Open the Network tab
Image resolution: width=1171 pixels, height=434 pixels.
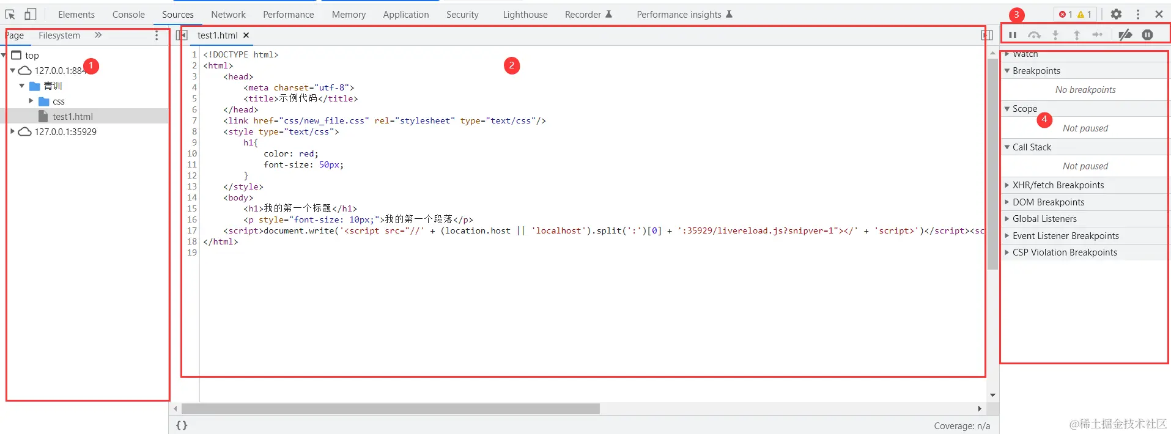[x=228, y=15]
